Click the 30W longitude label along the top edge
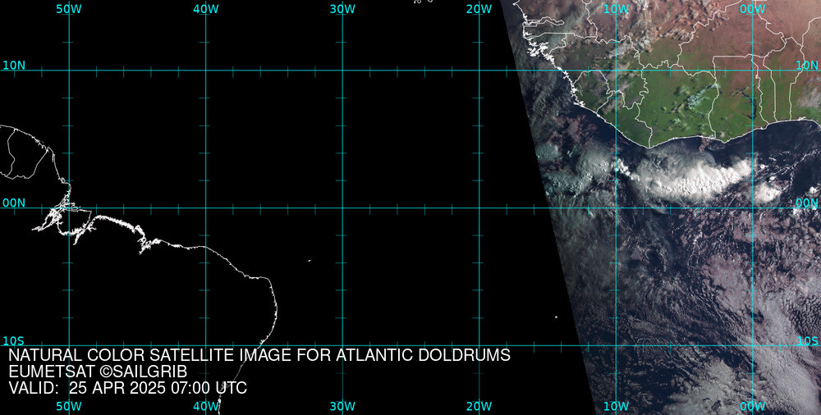This screenshot has height=415, width=821. [x=342, y=9]
